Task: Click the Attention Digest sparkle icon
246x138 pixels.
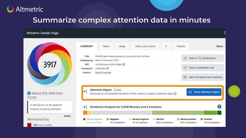Action: point(85,91)
